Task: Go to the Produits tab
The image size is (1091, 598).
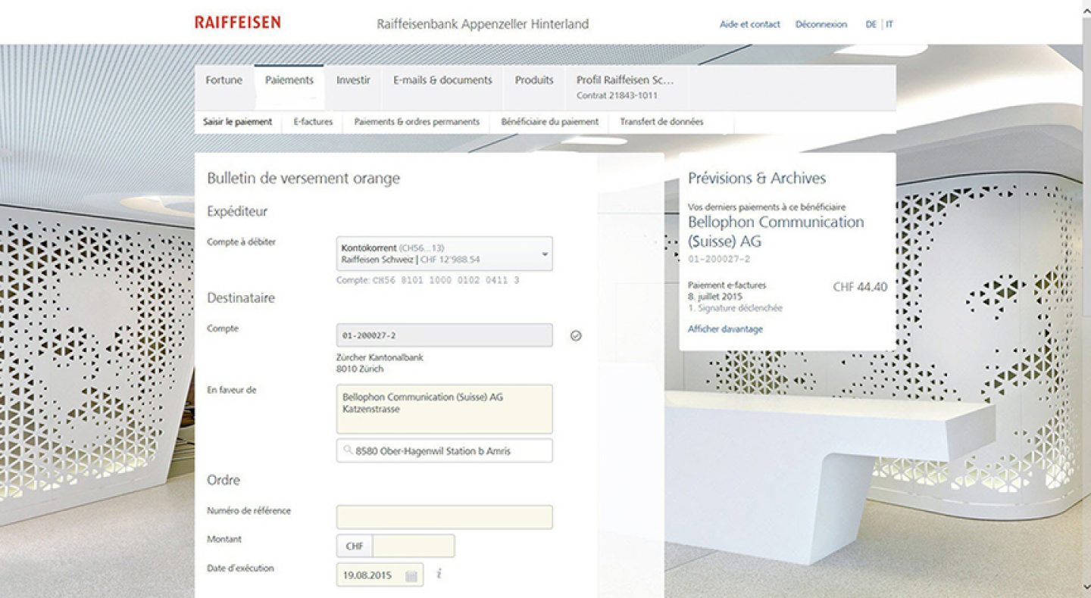Action: pos(534,80)
